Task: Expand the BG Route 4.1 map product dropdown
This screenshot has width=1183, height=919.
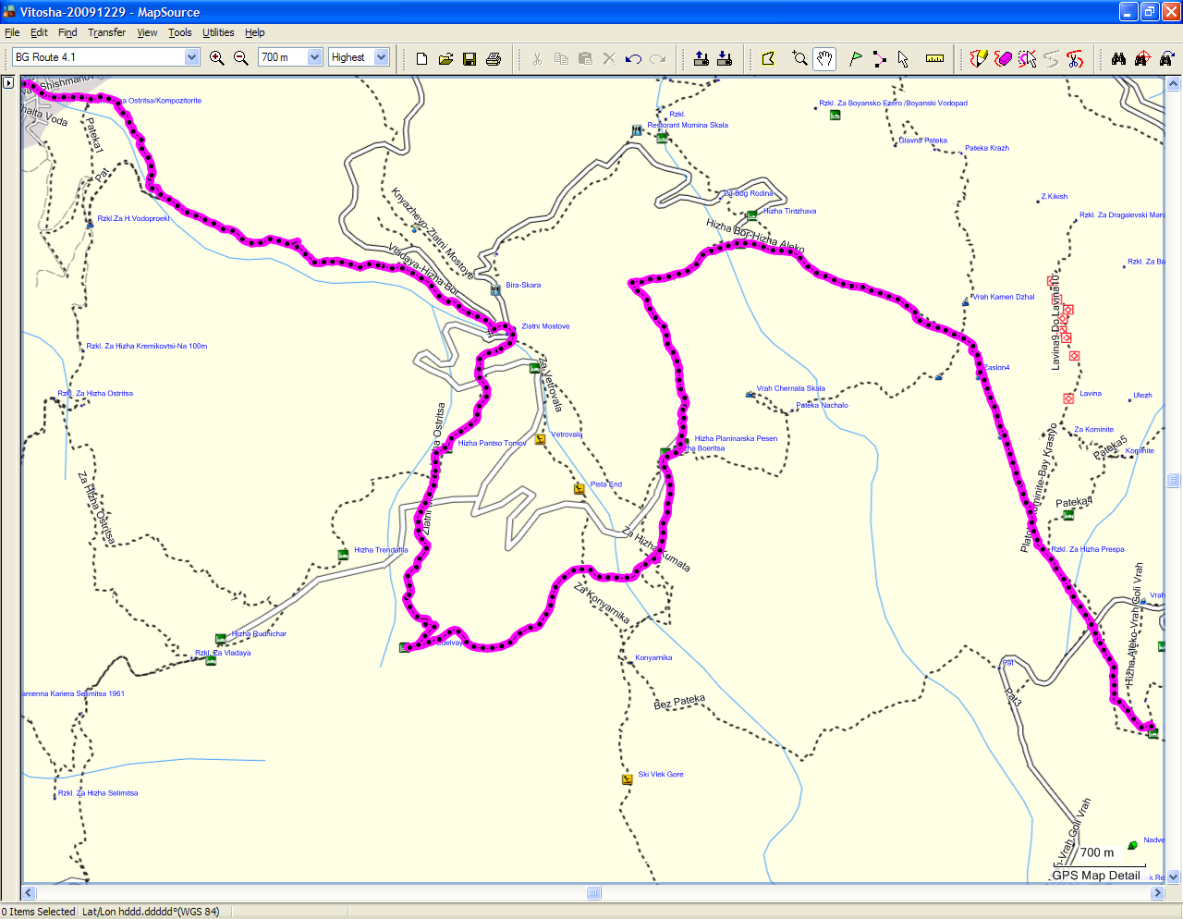Action: tap(191, 57)
